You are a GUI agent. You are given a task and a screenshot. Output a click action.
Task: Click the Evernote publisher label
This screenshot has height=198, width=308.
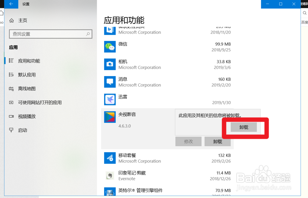pos(127,179)
